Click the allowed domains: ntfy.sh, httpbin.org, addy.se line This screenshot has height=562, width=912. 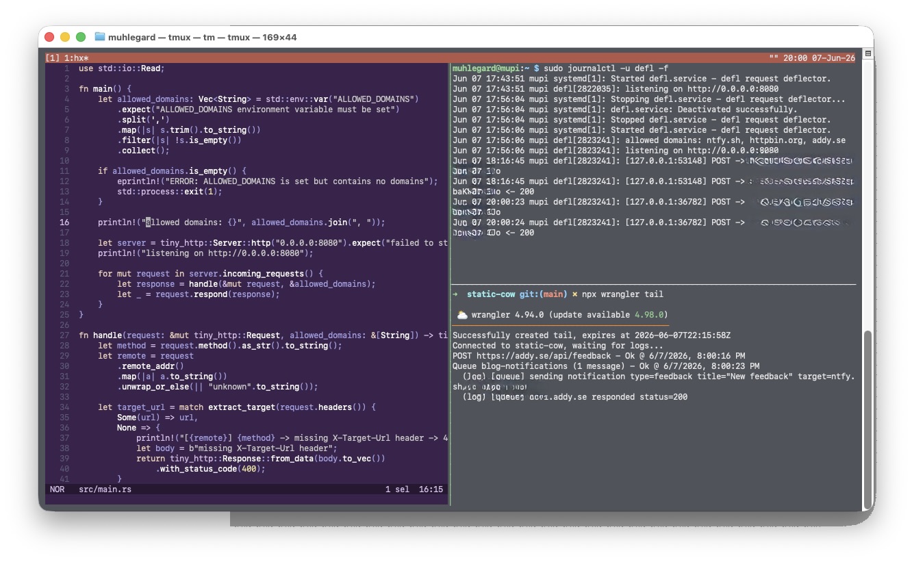click(649, 140)
